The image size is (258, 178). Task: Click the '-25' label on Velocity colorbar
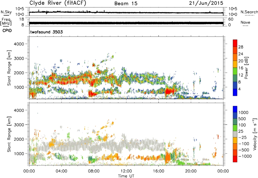coord(243,137)
